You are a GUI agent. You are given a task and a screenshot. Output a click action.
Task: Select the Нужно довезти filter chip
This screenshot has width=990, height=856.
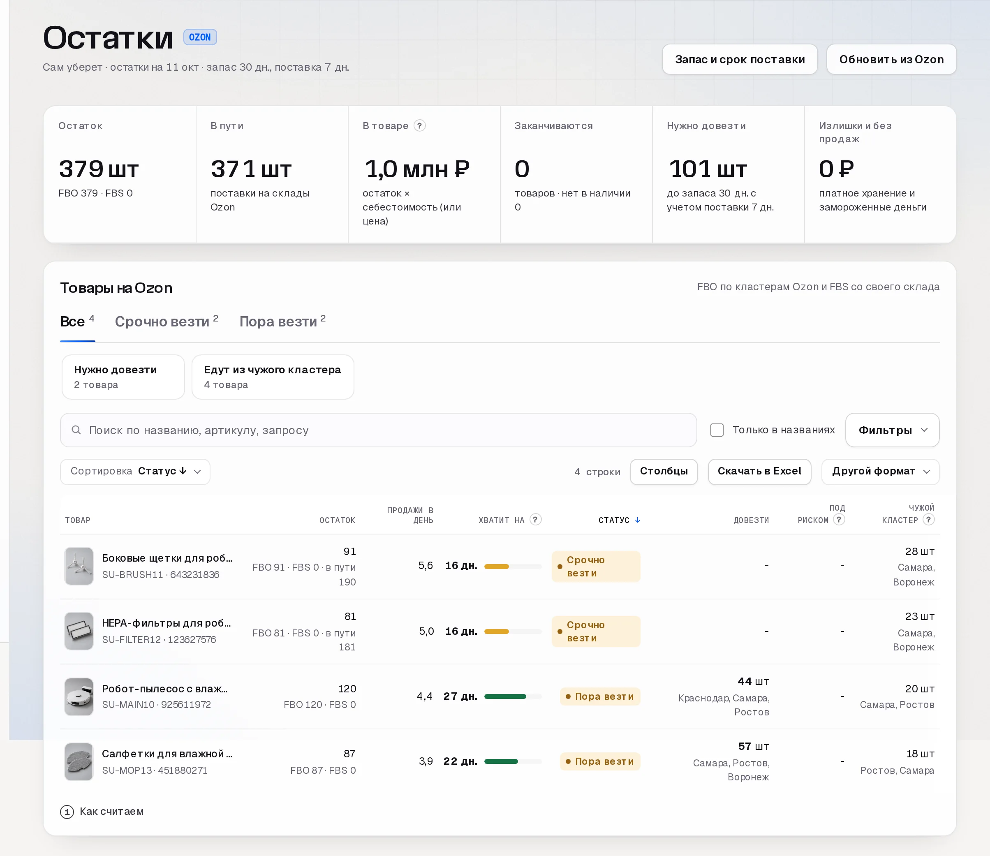coord(123,377)
